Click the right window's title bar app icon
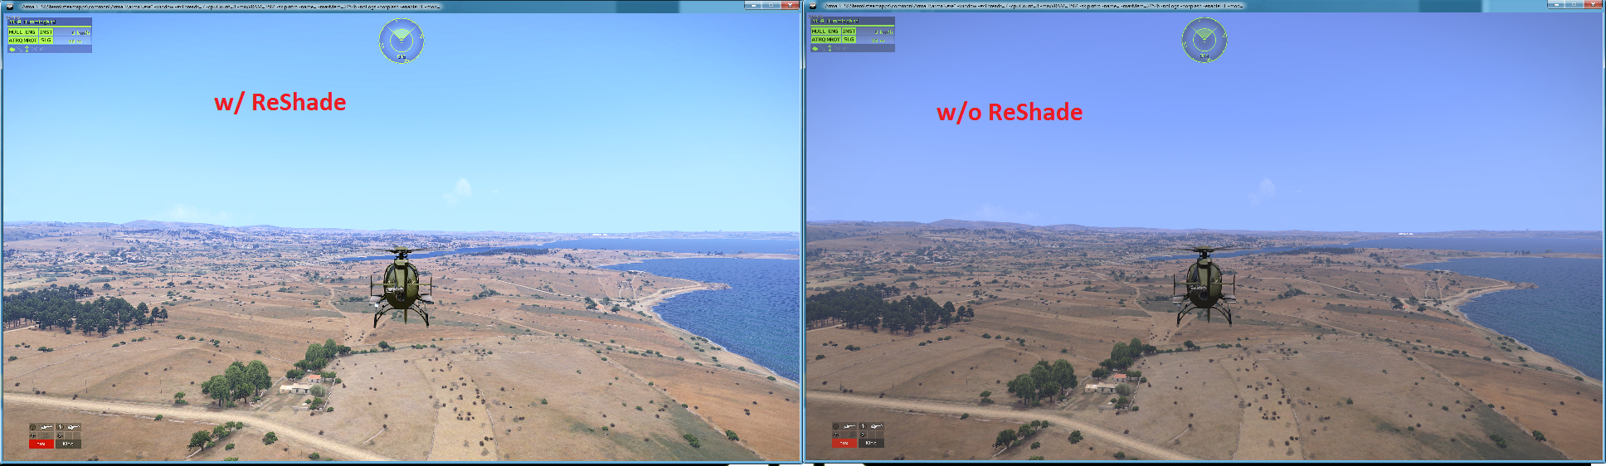 click(813, 6)
